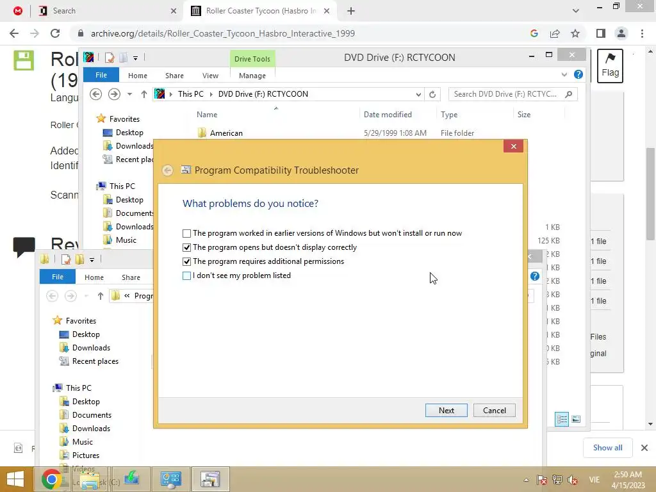This screenshot has height=492, width=656.
Task: Open a new Chrome tab
Action: [x=351, y=11]
